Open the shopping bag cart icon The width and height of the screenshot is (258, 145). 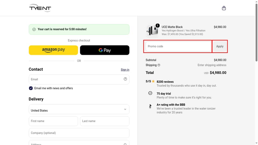224,8
